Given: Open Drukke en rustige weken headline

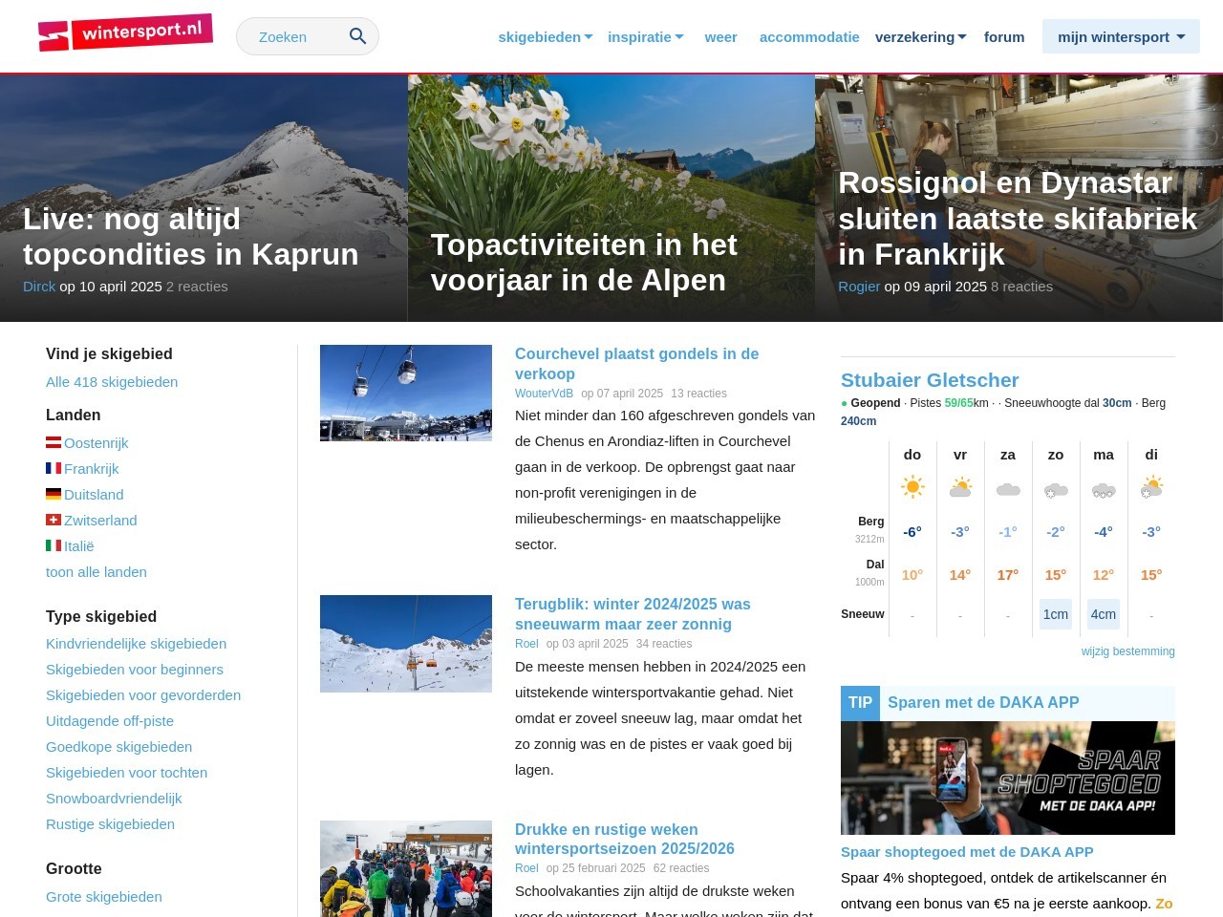Looking at the screenshot, I should point(625,839).
